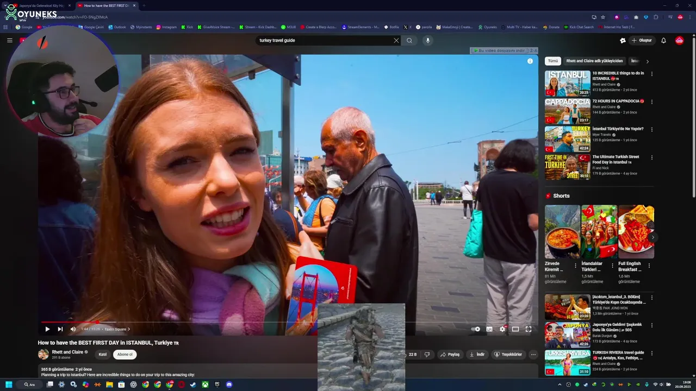The width and height of the screenshot is (696, 391).
Task: Open the Google Çeviri bookmark
Action: (91, 27)
